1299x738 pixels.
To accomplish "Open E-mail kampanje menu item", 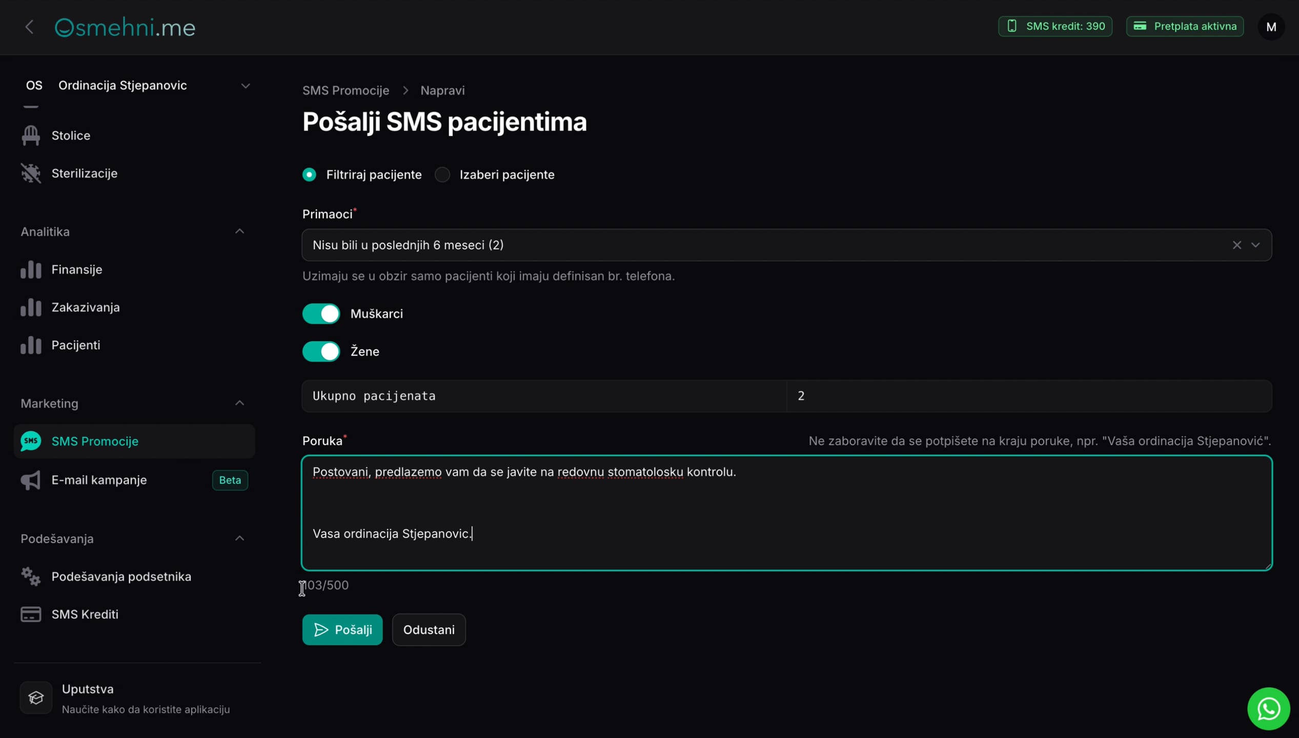I will (x=134, y=480).
